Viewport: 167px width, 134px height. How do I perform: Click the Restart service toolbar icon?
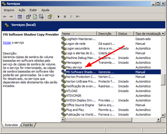tap(78, 17)
